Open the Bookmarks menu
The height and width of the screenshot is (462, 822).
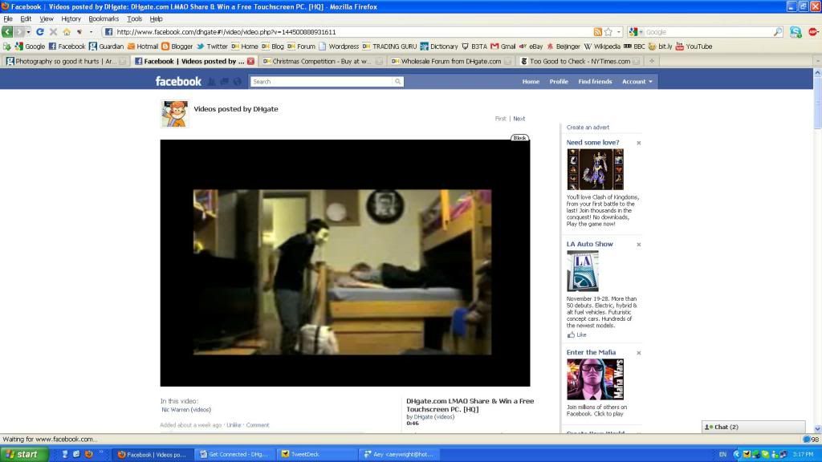[x=103, y=18]
